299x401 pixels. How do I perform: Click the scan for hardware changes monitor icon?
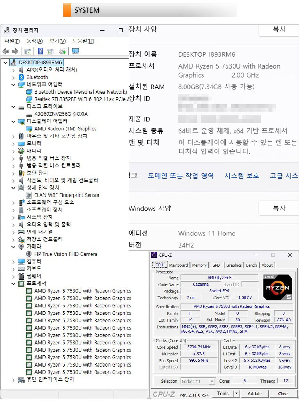[75, 51]
